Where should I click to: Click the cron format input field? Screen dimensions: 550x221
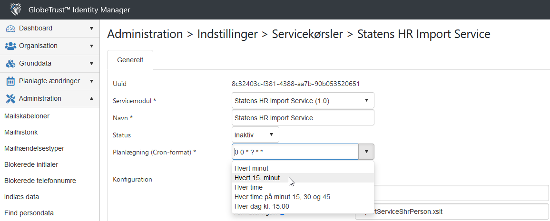295,152
